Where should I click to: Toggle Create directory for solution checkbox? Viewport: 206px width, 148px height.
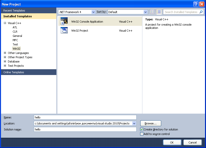coord(142,129)
